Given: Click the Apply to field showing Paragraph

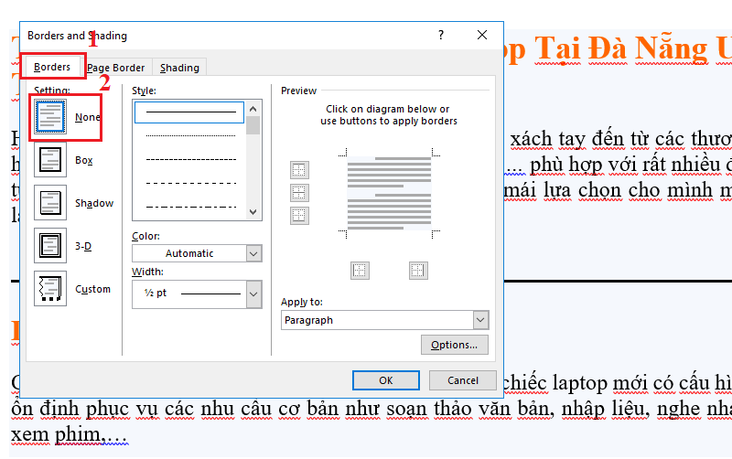Looking at the screenshot, I should pos(384,320).
